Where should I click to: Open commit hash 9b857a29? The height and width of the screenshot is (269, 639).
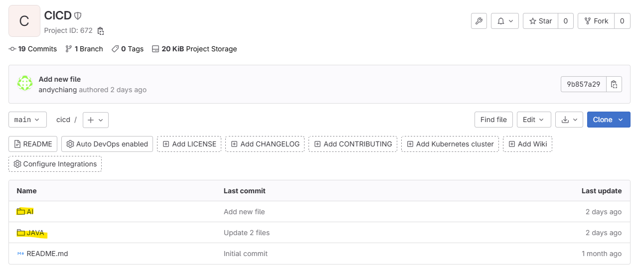pos(583,84)
